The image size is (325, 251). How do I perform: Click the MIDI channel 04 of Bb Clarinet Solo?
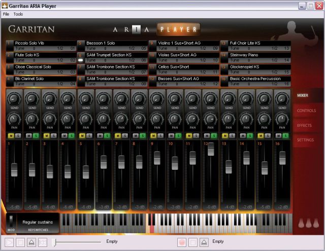point(73,84)
